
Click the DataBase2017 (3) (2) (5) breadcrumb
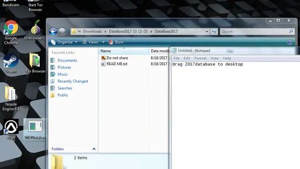tap(128, 31)
